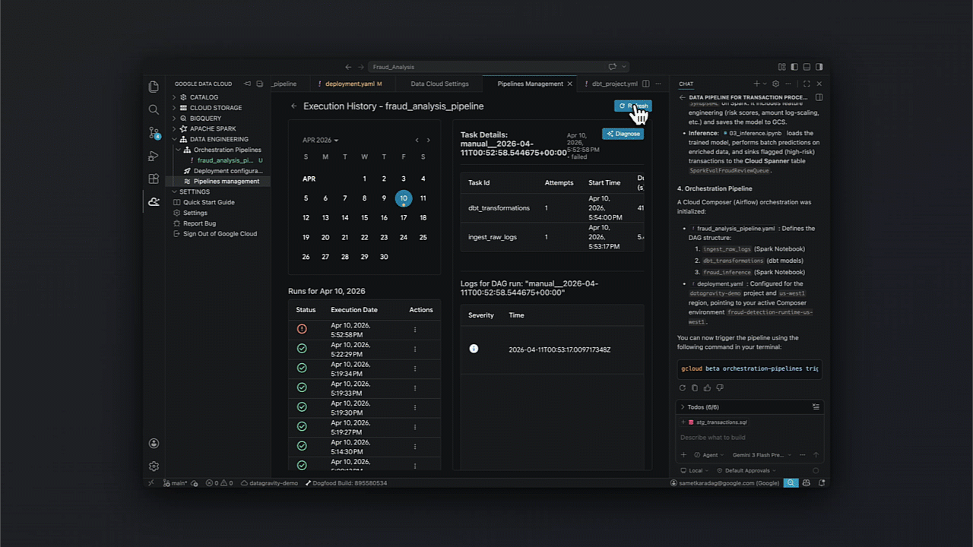Click the main branch in status bar
This screenshot has width=973, height=547.
pos(176,483)
